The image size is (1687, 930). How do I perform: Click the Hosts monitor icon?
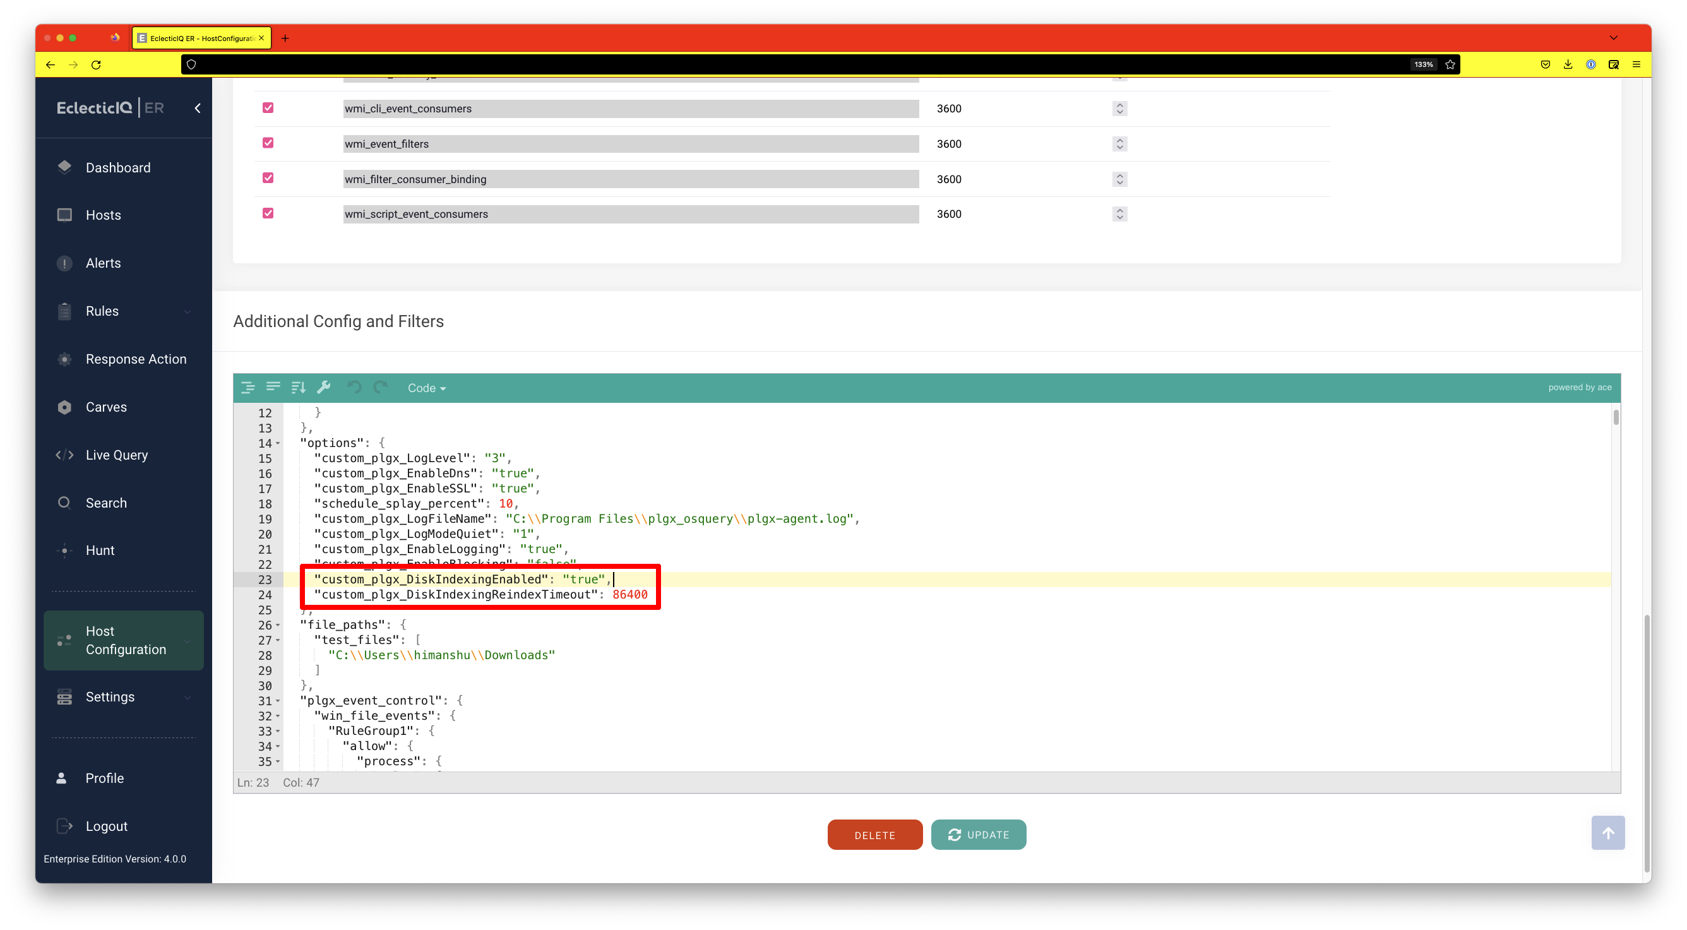tap(64, 215)
